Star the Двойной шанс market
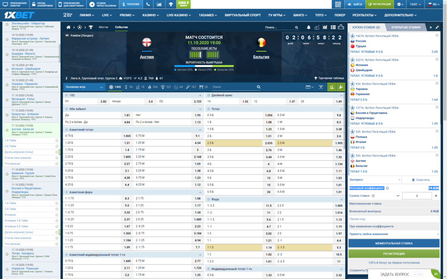The image size is (447, 279). [209, 96]
